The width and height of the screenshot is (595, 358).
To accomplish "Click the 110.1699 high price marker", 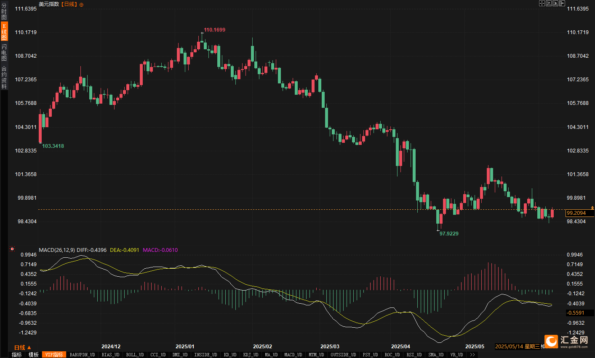I will pyautogui.click(x=214, y=30).
